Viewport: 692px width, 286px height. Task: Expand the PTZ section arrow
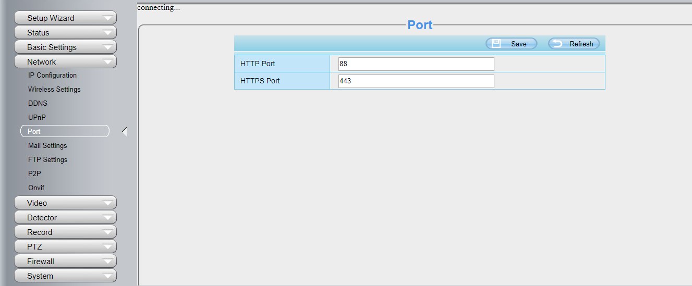pyautogui.click(x=108, y=247)
